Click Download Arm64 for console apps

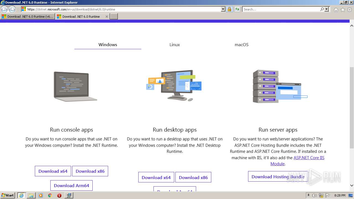(x=71, y=185)
